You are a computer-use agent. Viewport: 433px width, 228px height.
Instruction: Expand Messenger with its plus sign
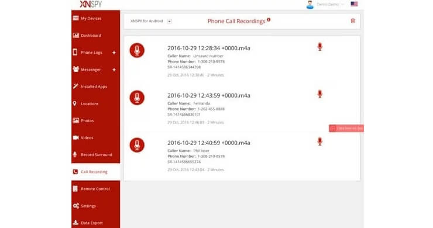[114, 70]
